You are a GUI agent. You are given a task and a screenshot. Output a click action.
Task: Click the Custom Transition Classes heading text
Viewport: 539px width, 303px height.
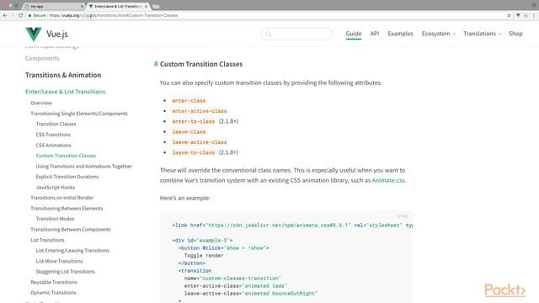pyautogui.click(x=201, y=64)
